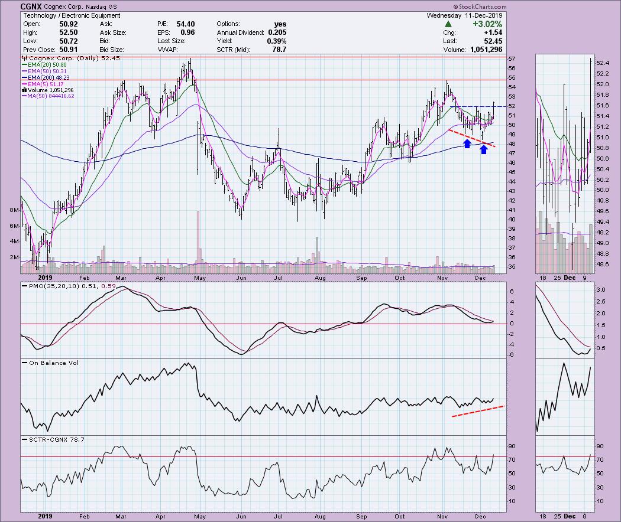Click the EMA(20) 50.80 legend entry
This screenshot has height=522, width=621.
click(44, 64)
